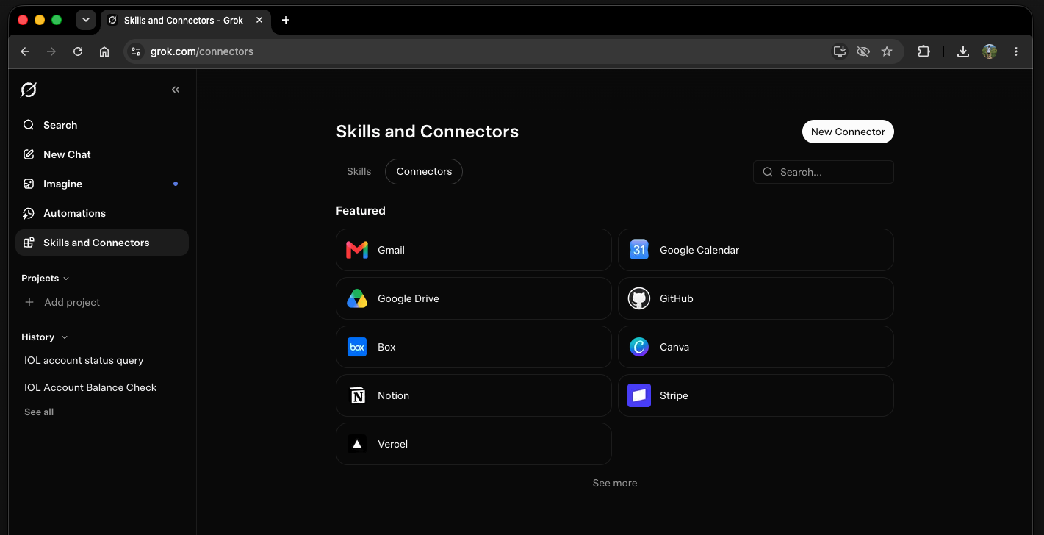Click the GitHub connector label
The image size is (1044, 535).
point(677,298)
